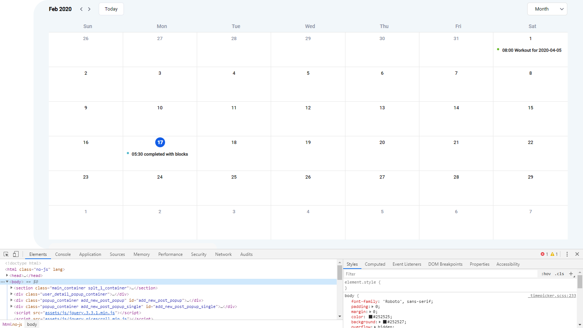This screenshot has width=583, height=328.
Task: Toggle the device toolbar emulation icon
Action: click(16, 254)
